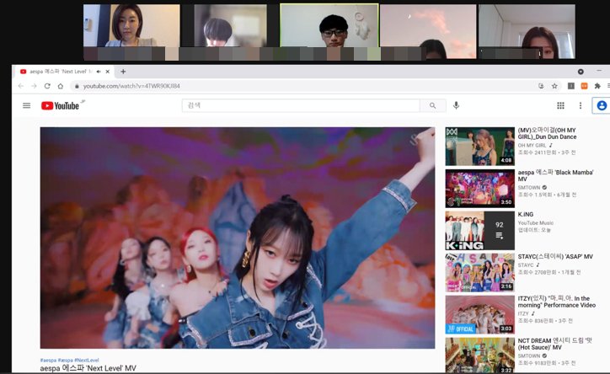Viewport: 610px width, 374px height.
Task: Open the aespa 'Black Mamba' MV thumbnail
Action: (479, 188)
